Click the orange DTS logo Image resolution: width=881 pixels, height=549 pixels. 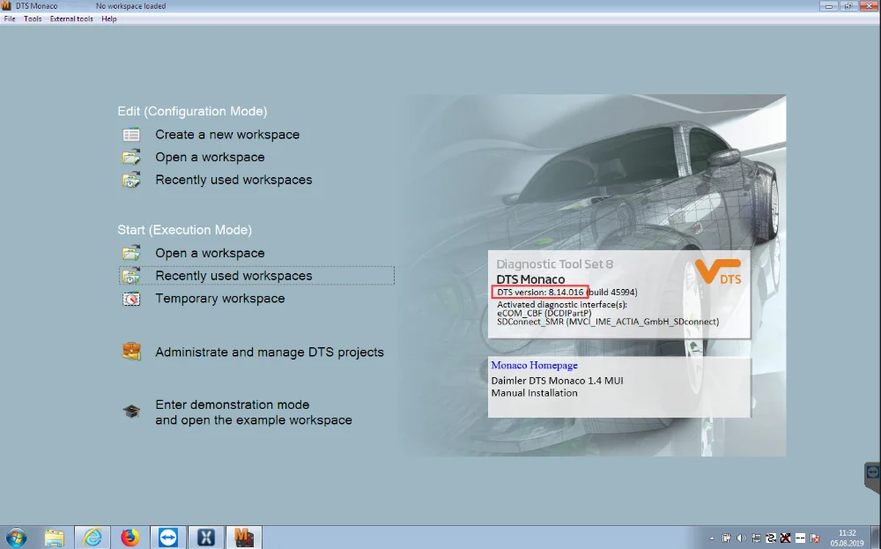pyautogui.click(x=718, y=272)
